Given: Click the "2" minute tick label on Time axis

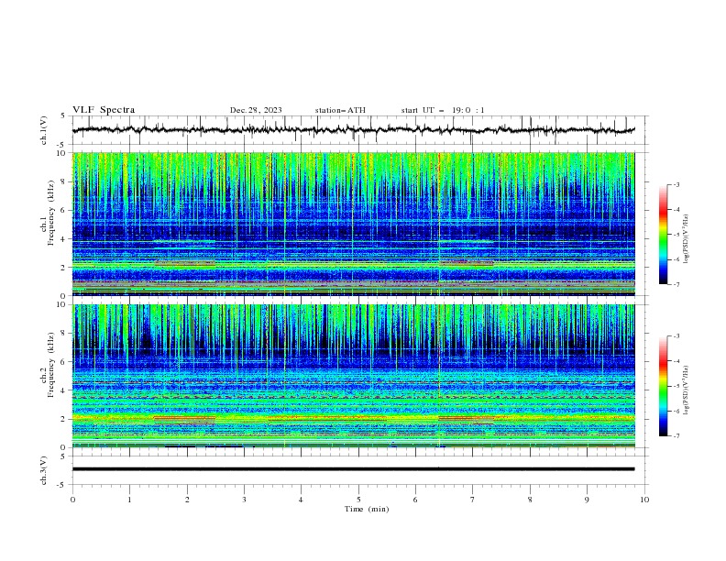Looking at the screenshot, I should click(187, 500).
